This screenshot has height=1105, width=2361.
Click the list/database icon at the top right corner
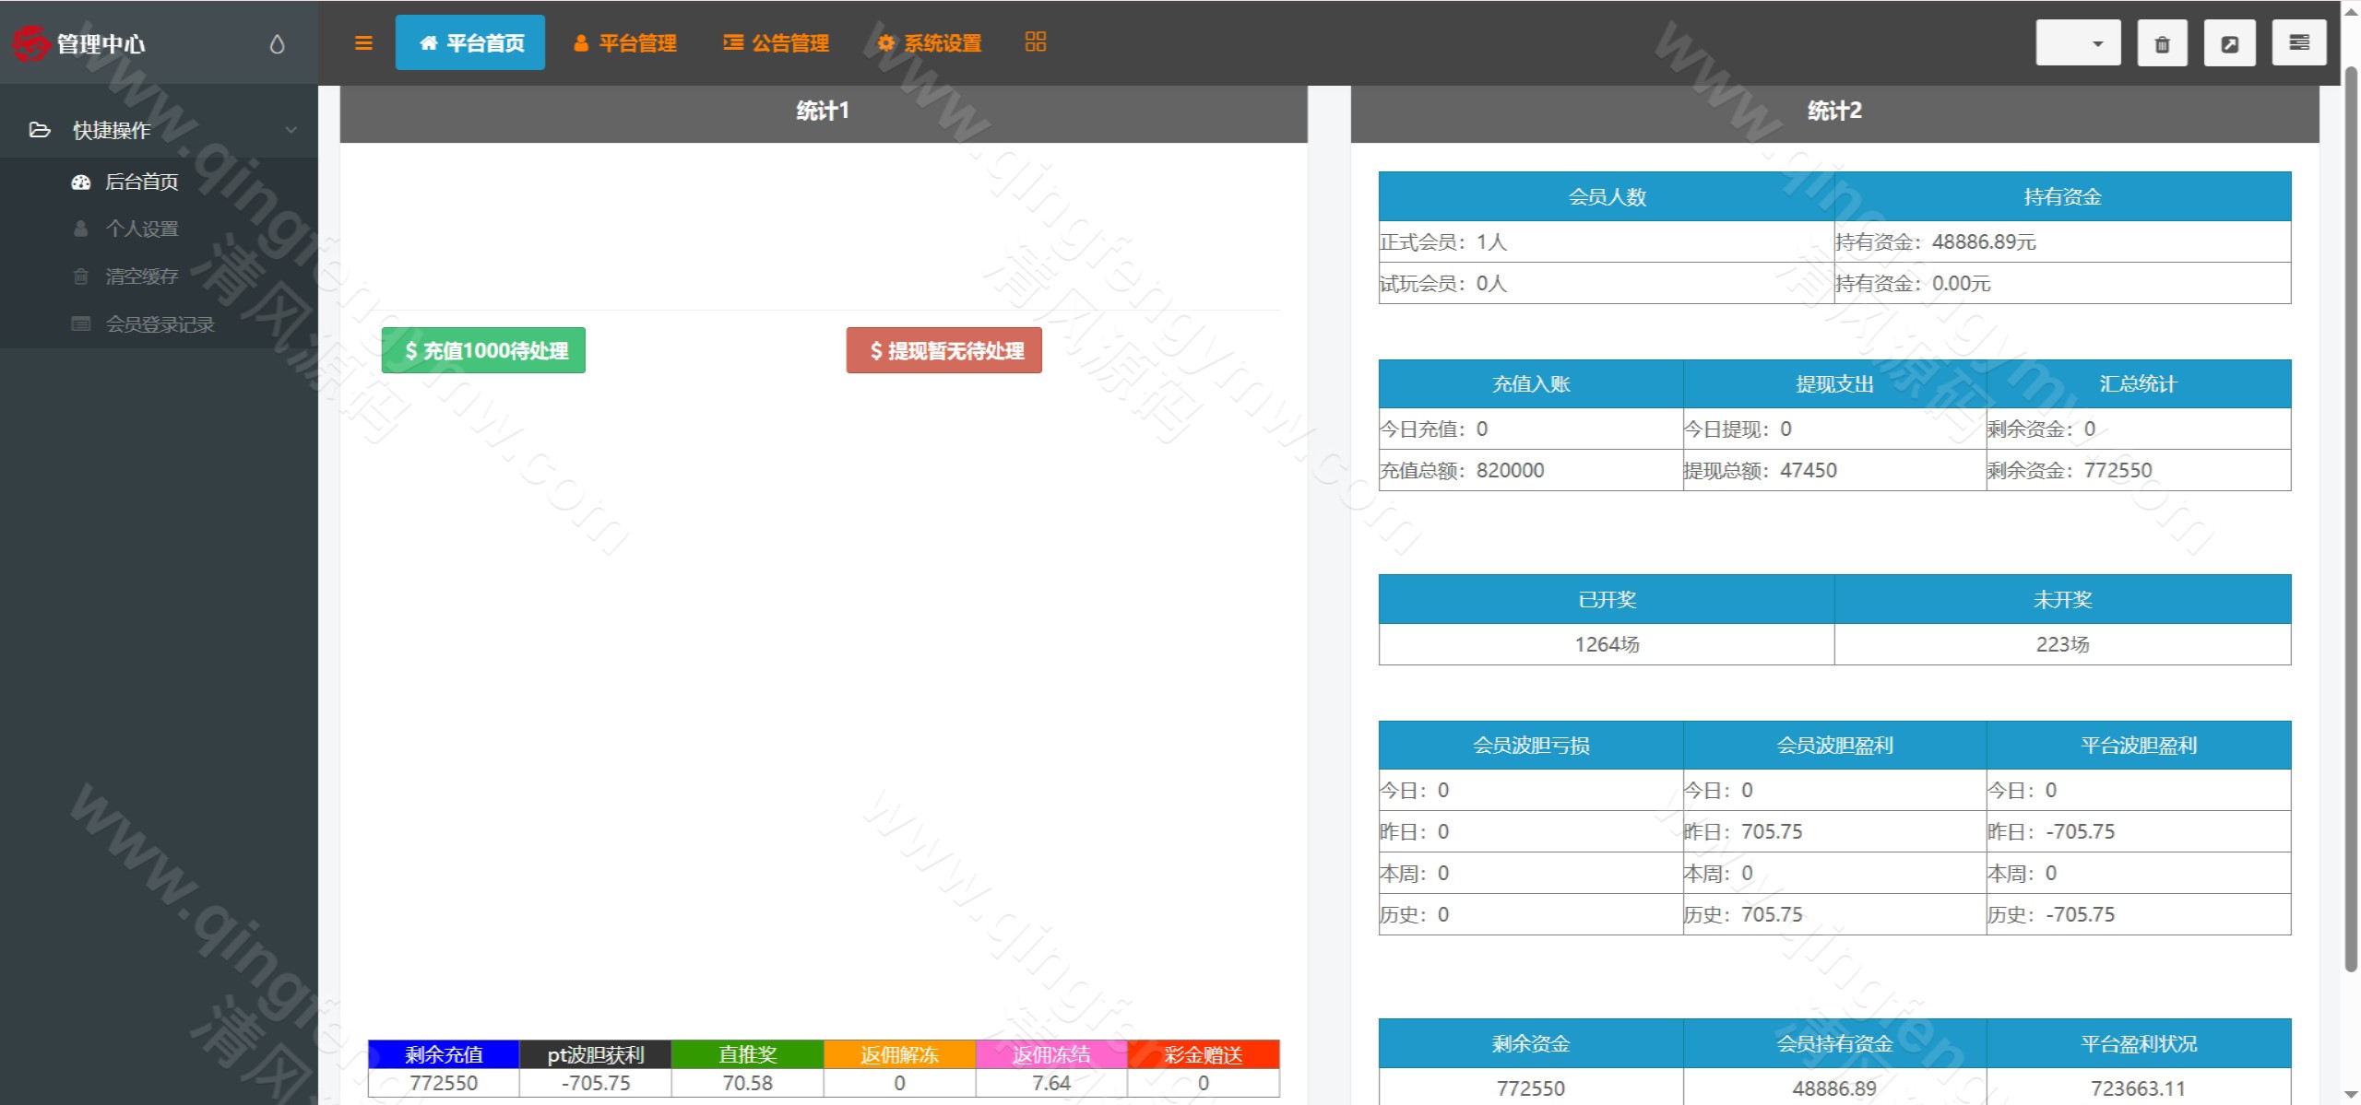tap(2298, 41)
